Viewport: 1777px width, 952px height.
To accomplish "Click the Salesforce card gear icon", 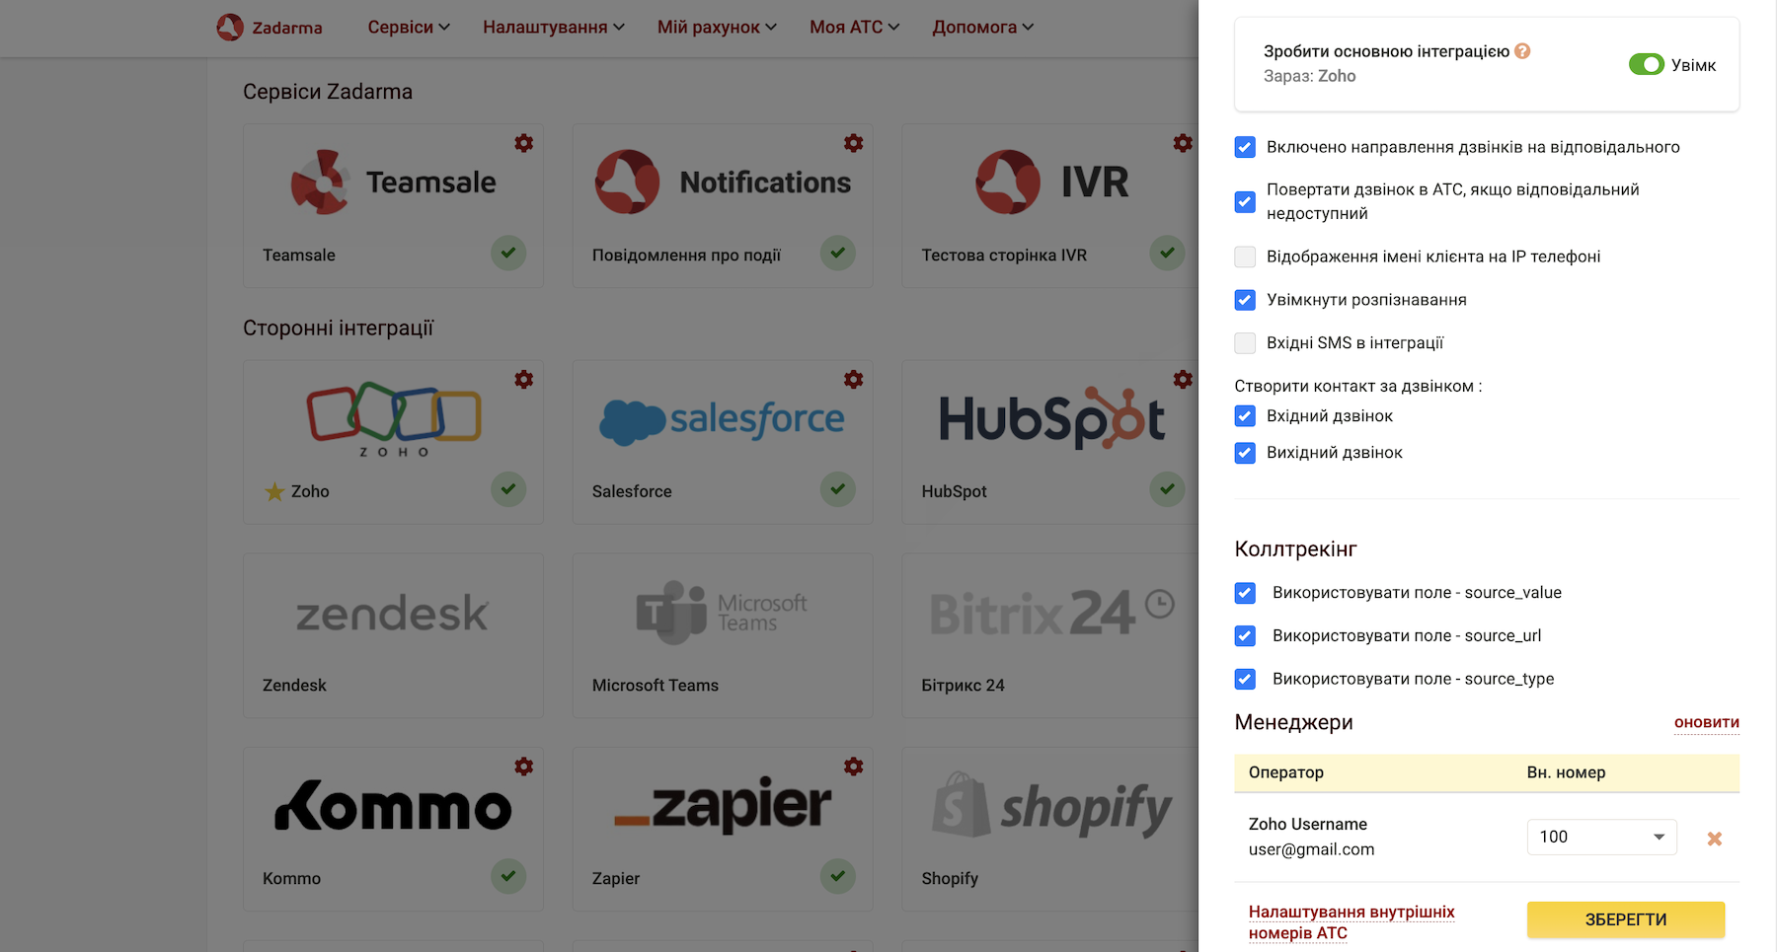I will point(854,380).
